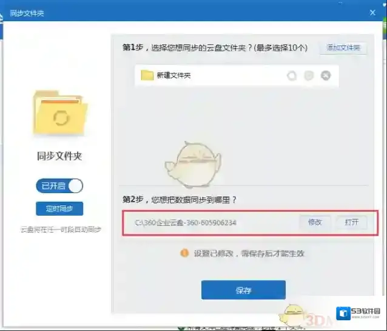Click 添加文件夹 to add a folder

pos(343,48)
